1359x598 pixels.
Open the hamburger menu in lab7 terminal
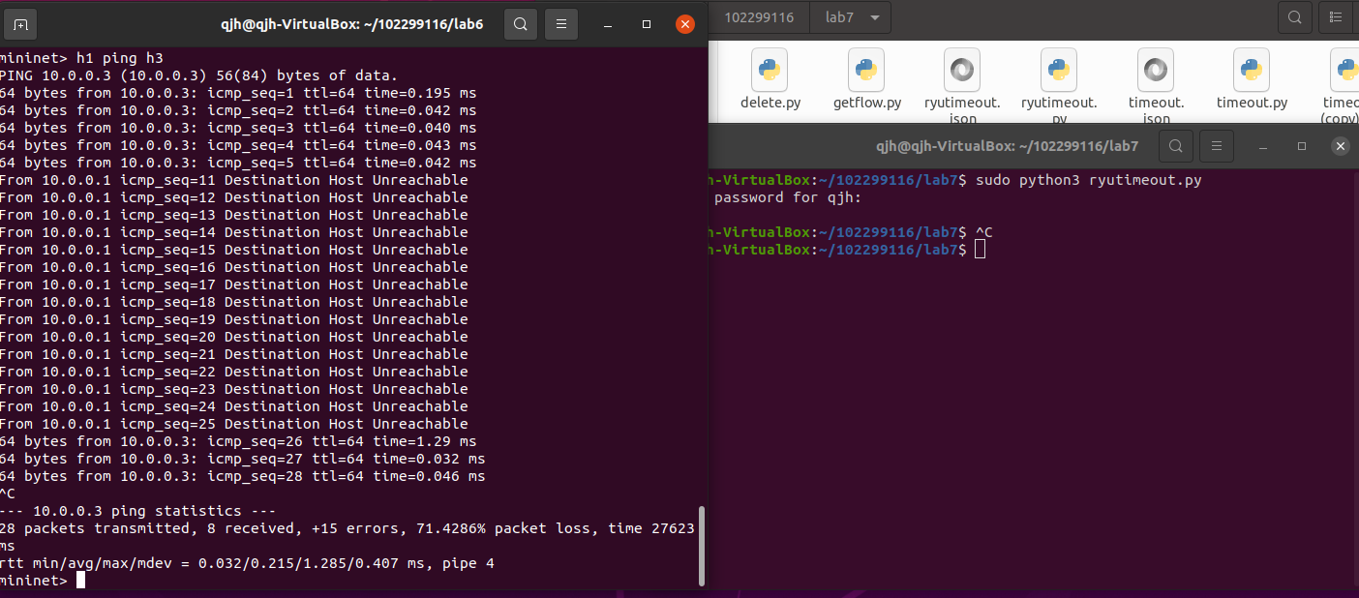click(1216, 147)
